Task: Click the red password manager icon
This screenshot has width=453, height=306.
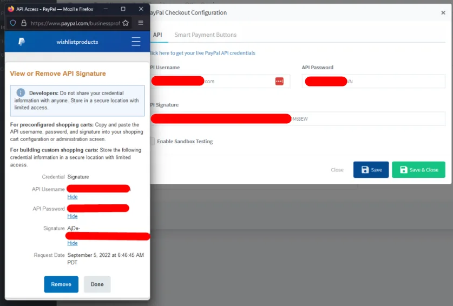Action: (279, 82)
